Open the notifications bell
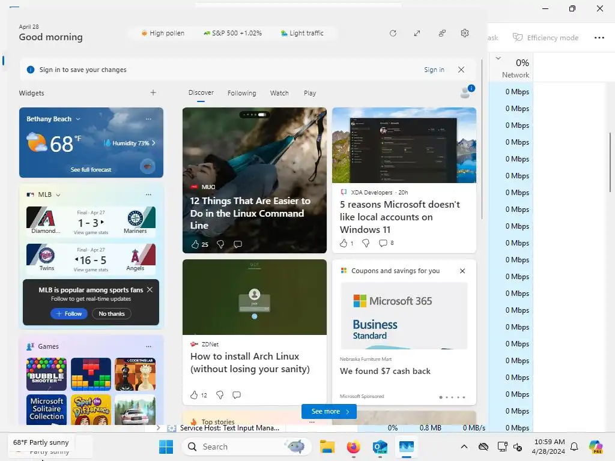 pyautogui.click(x=574, y=447)
